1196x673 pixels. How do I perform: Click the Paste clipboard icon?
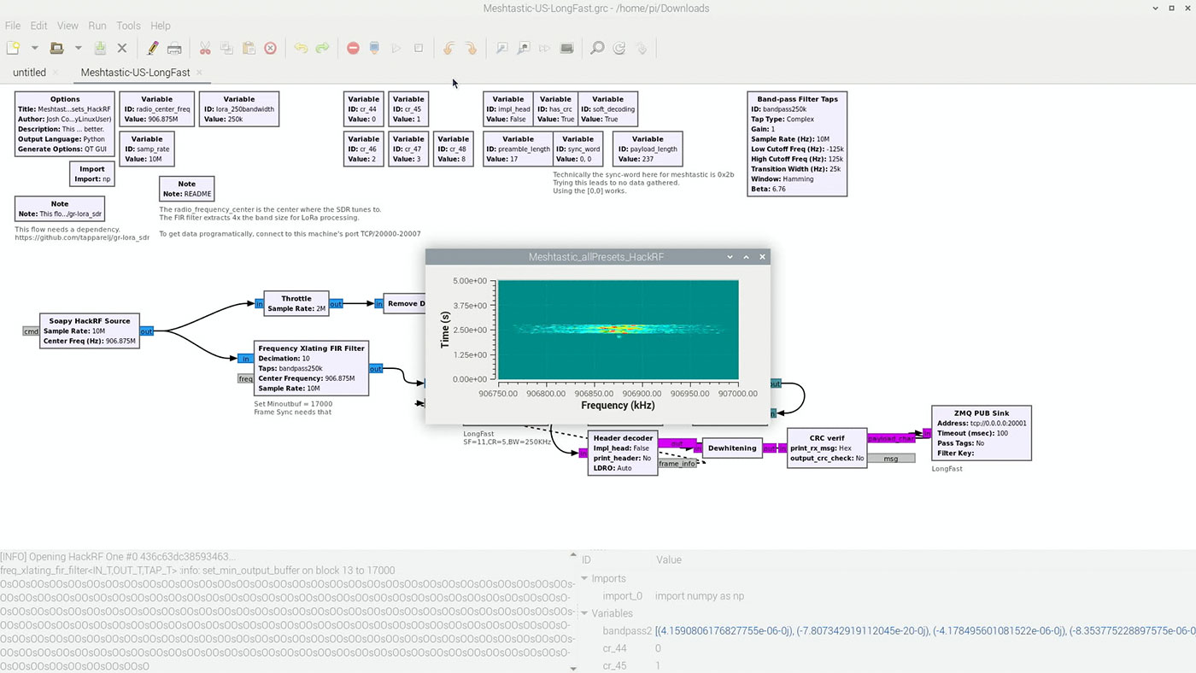249,49
